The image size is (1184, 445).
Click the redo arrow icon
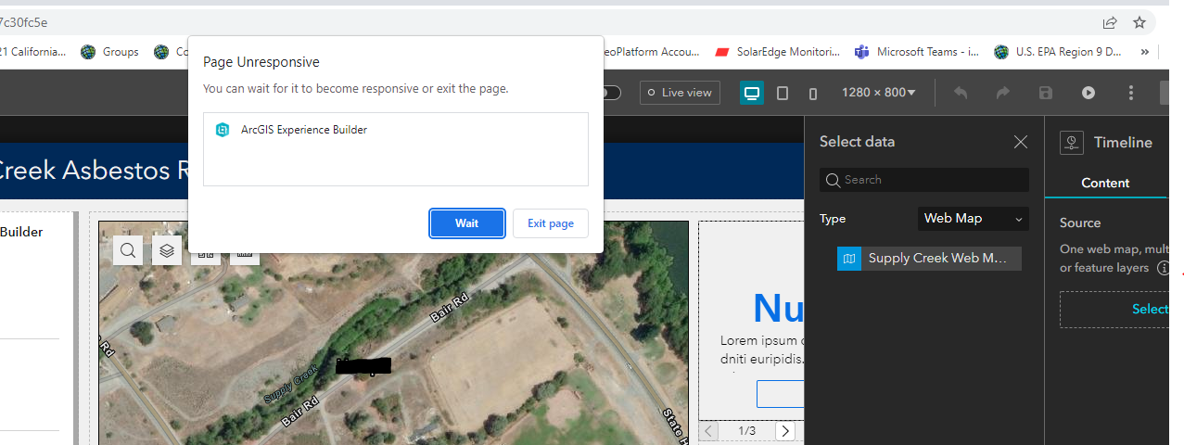coord(1003,93)
